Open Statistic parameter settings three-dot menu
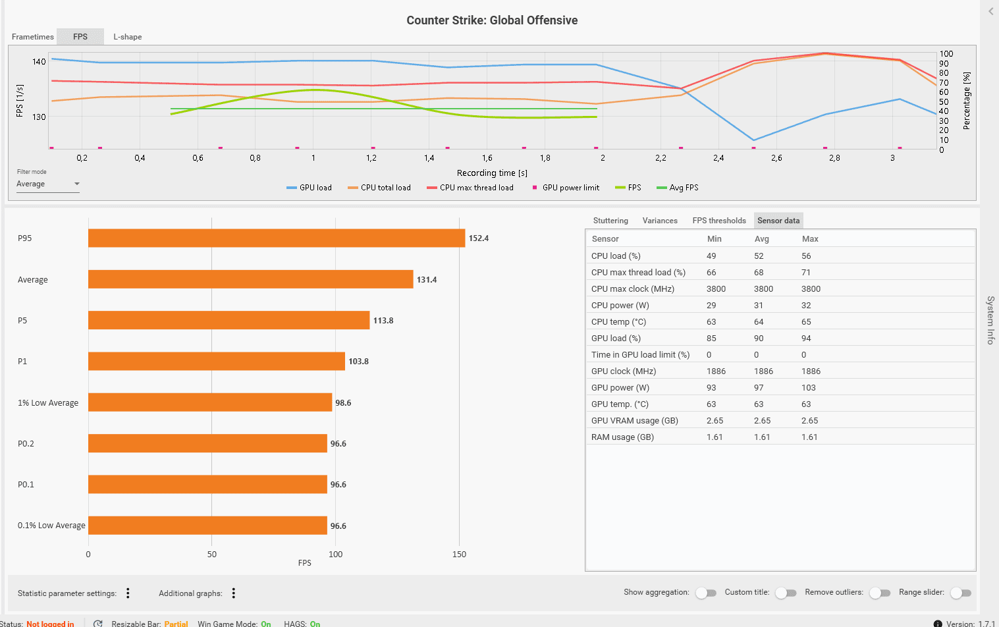 coord(128,593)
